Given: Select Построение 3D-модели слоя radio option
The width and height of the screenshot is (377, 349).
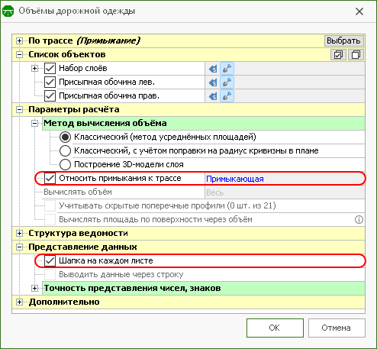Looking at the screenshot, I should pyautogui.click(x=65, y=164).
